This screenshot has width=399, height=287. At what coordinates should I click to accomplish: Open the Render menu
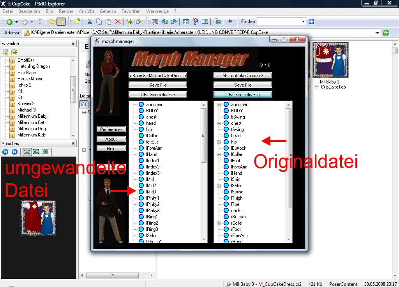(66, 11)
